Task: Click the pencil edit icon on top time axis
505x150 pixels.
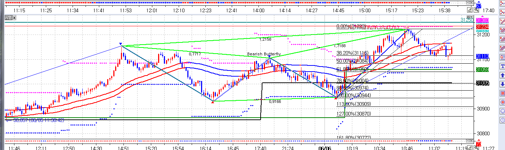Action: 470,10
